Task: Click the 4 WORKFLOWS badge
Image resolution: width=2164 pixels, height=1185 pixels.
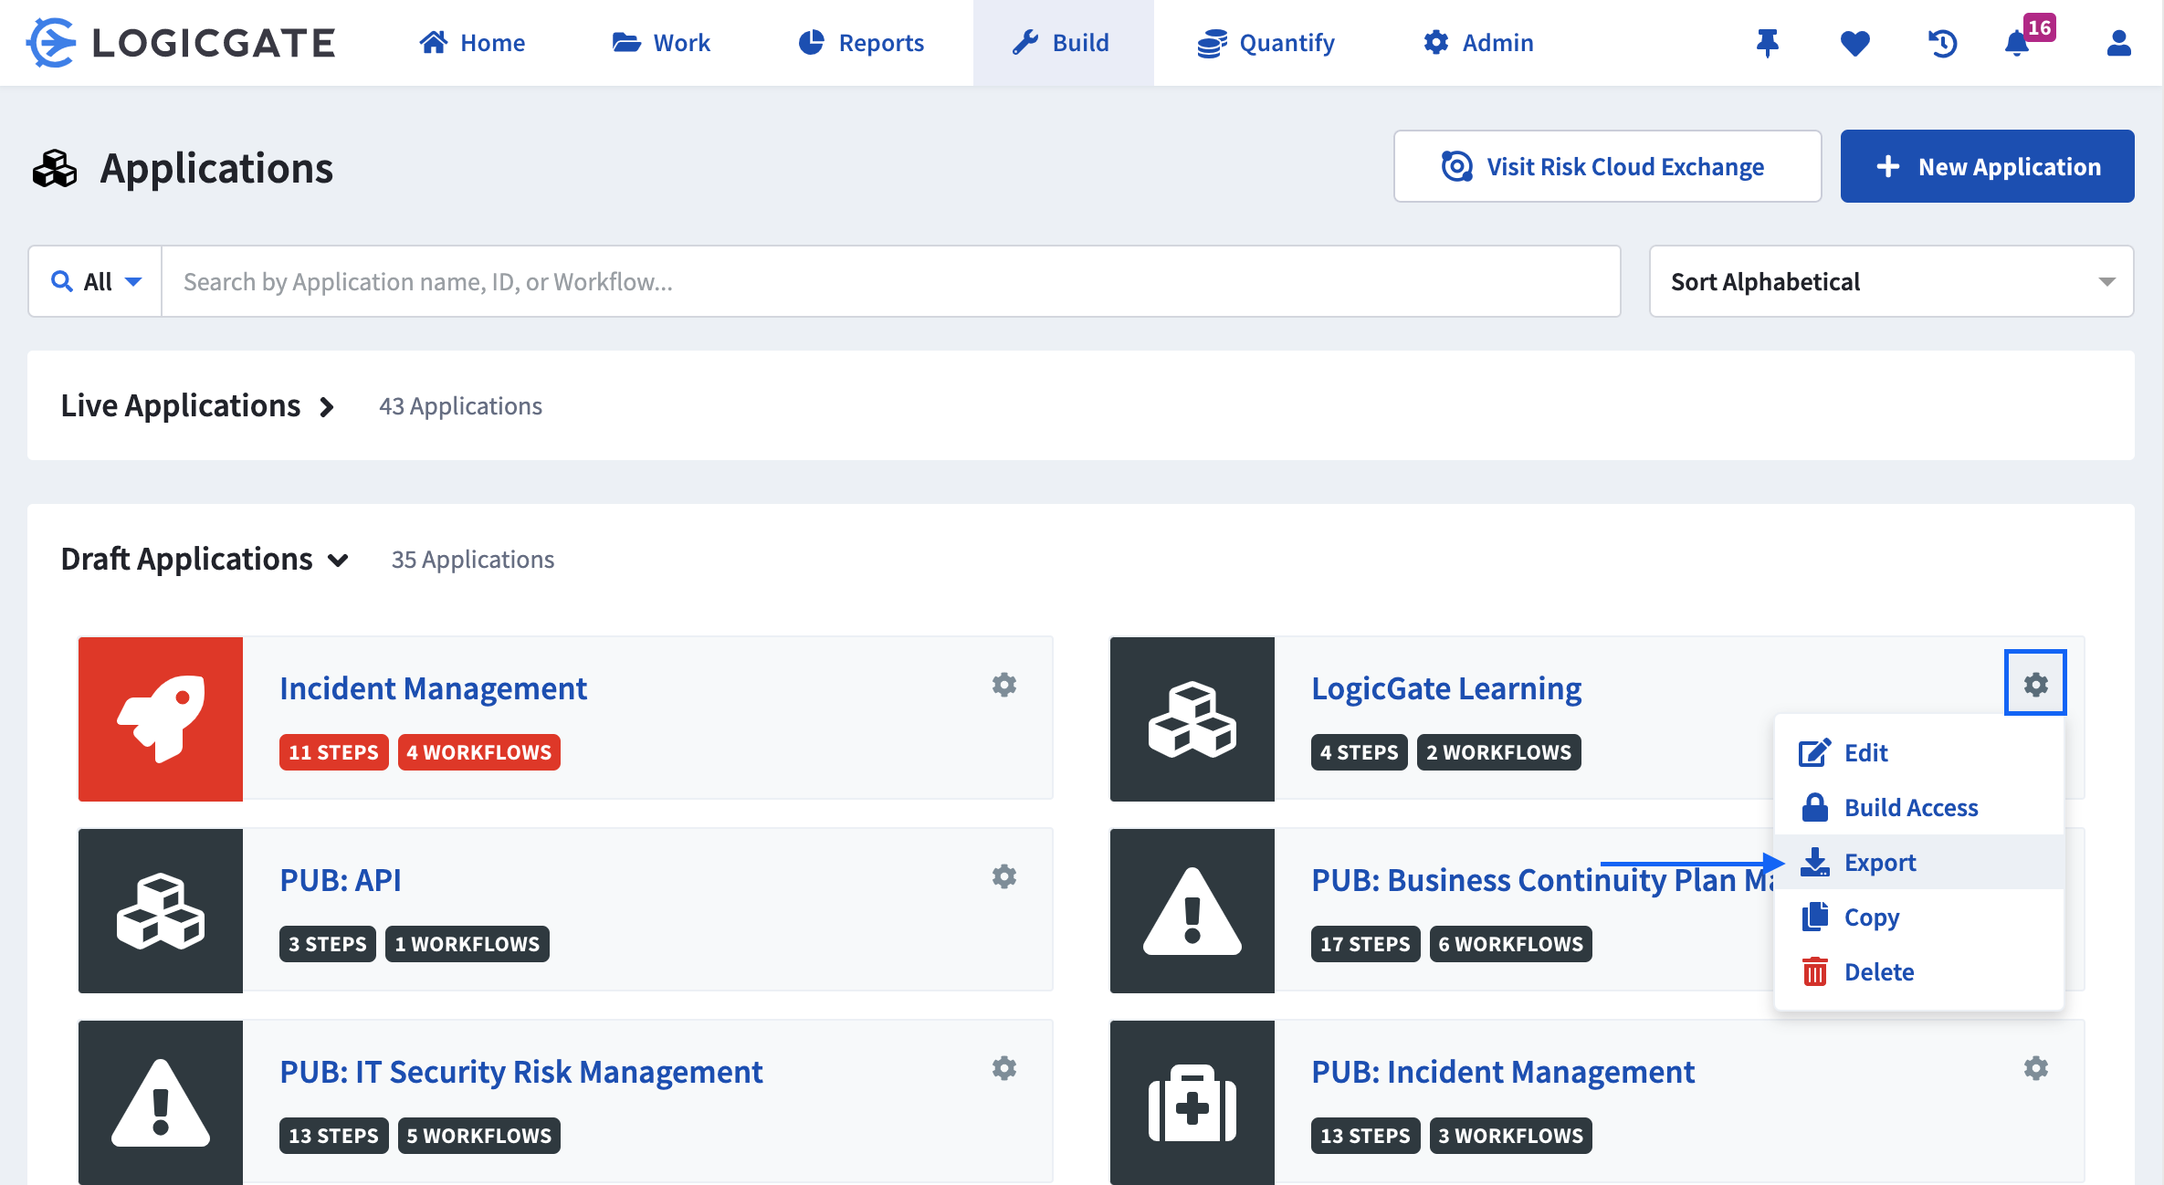Action: click(478, 752)
